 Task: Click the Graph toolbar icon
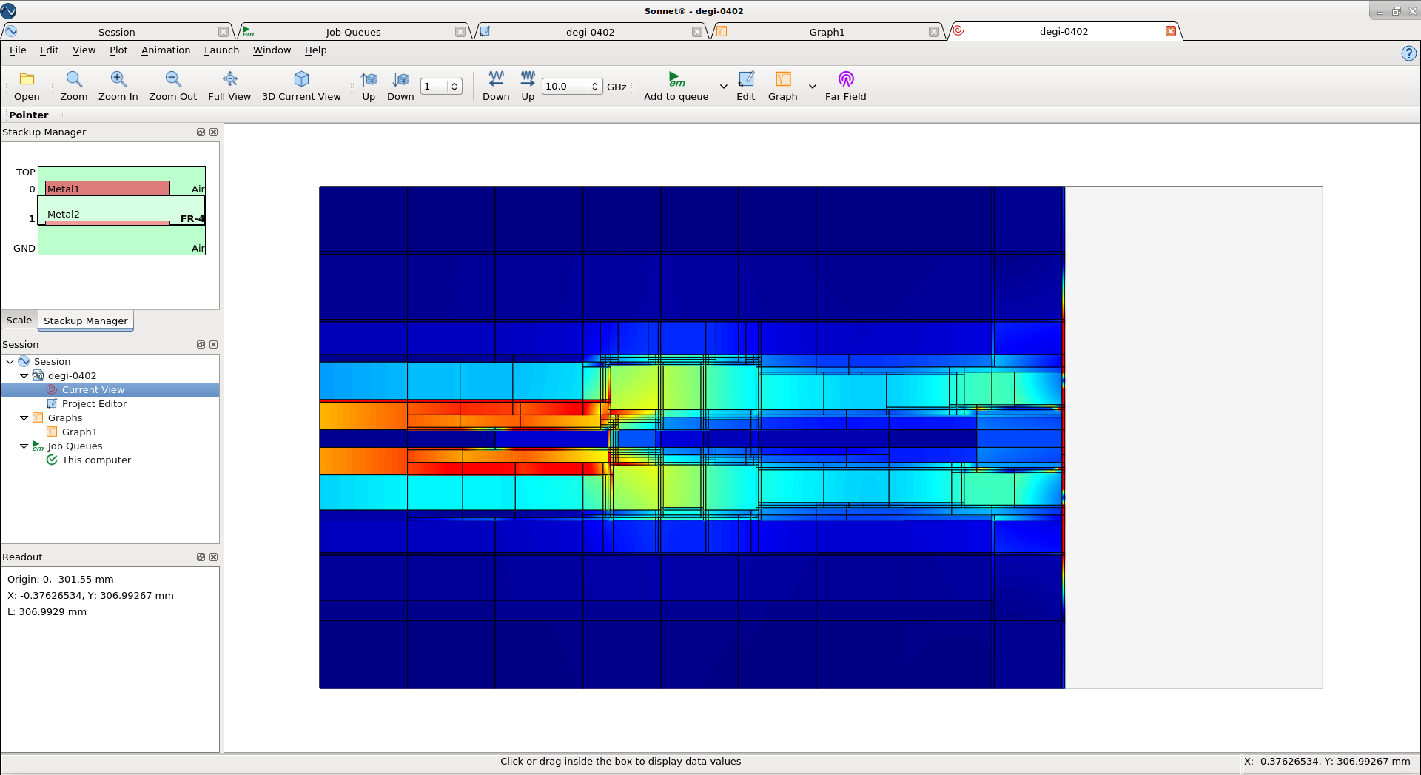click(783, 79)
